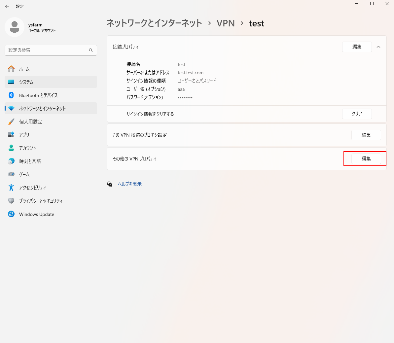Click クリア to clear sign-in info

[x=357, y=114]
